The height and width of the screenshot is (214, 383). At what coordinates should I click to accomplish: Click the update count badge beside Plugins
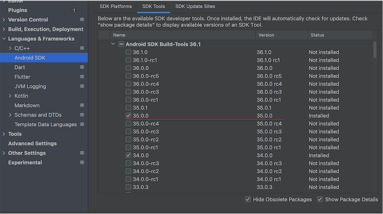coord(73,10)
